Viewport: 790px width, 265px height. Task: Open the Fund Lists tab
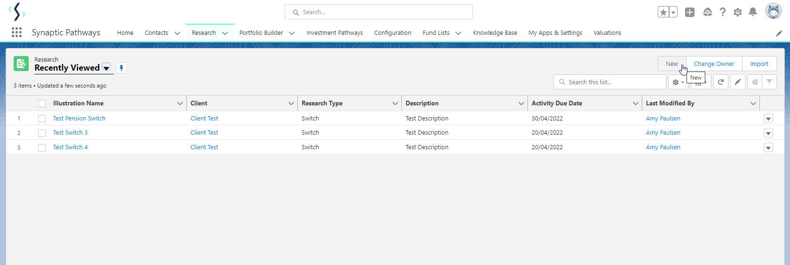(x=436, y=33)
